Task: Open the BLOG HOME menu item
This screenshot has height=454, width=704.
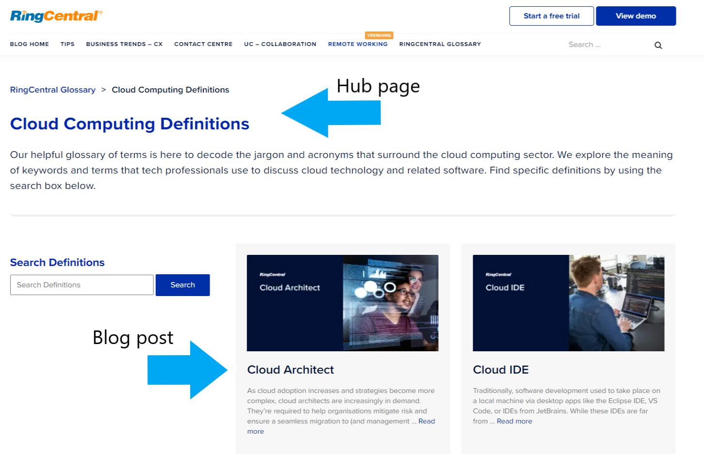Action: point(29,44)
